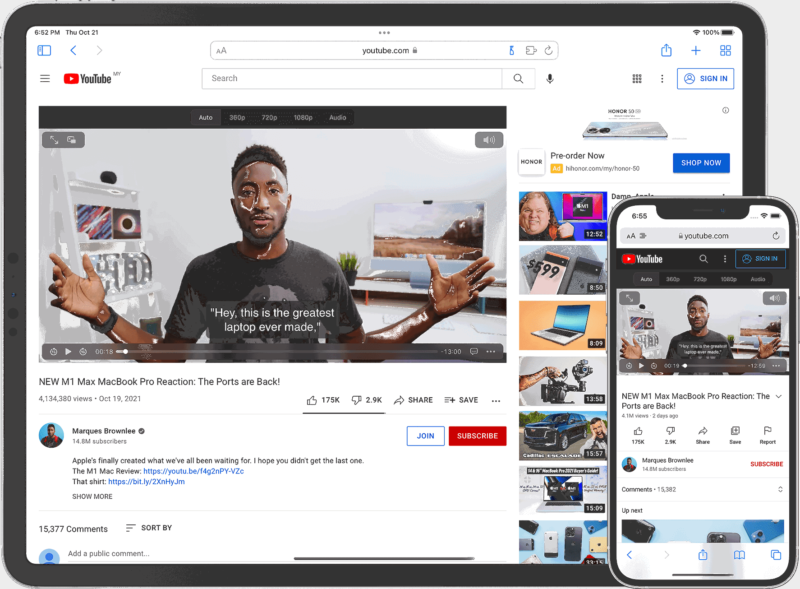Open new tab on iPad Safari
The width and height of the screenshot is (800, 589).
coord(696,51)
